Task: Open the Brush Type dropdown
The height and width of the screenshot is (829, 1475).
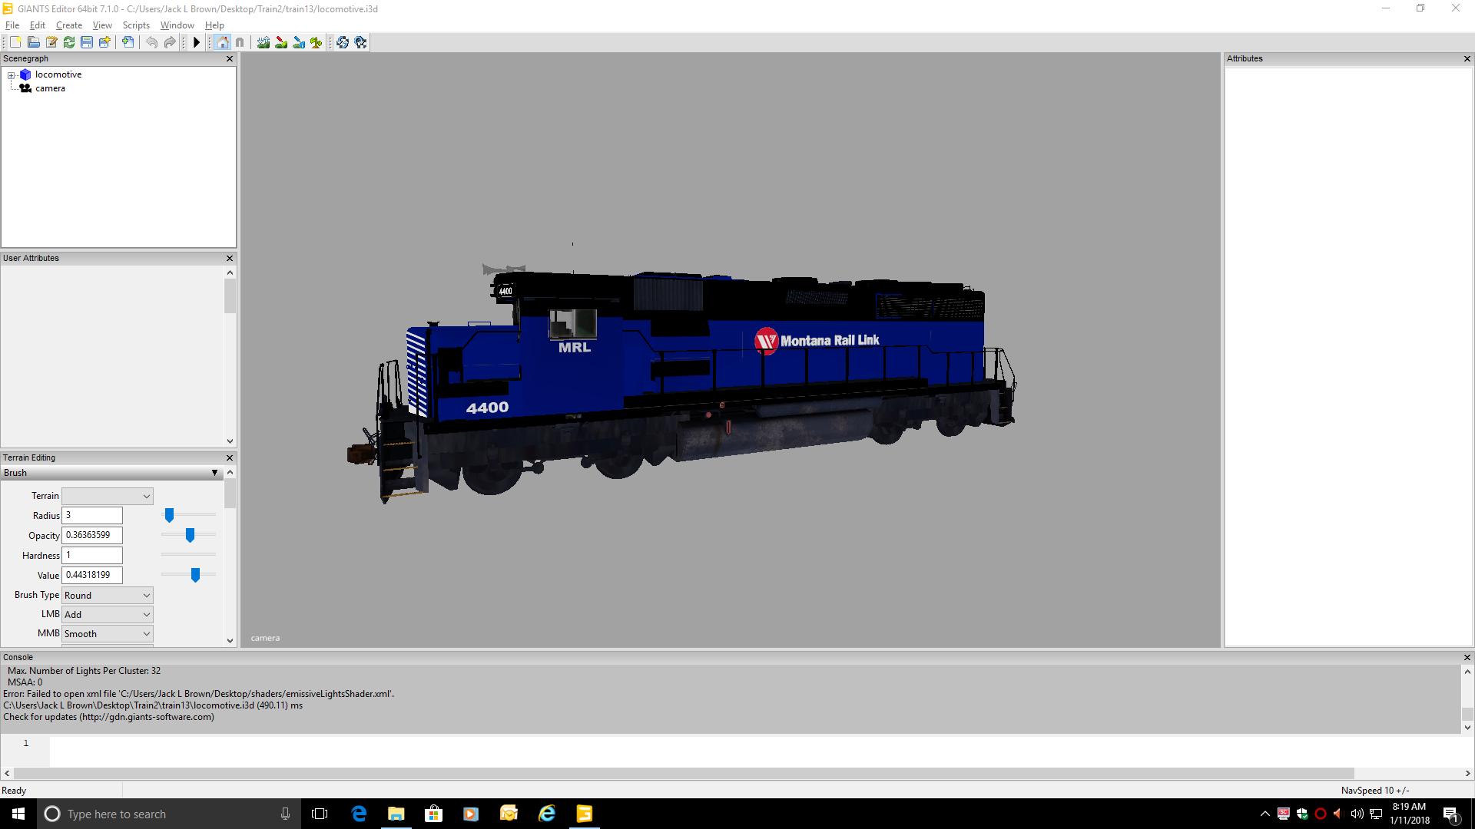Action: coord(107,596)
